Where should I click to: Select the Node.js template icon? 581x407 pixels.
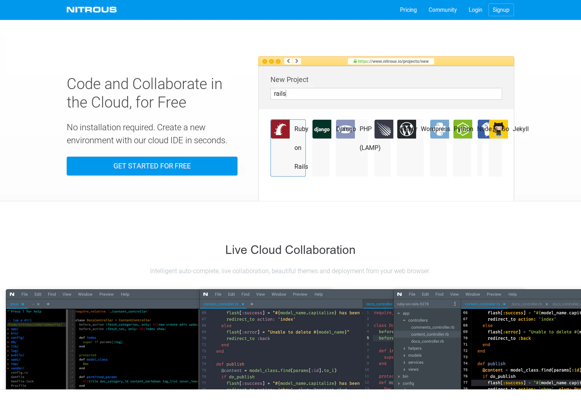pyautogui.click(x=463, y=129)
